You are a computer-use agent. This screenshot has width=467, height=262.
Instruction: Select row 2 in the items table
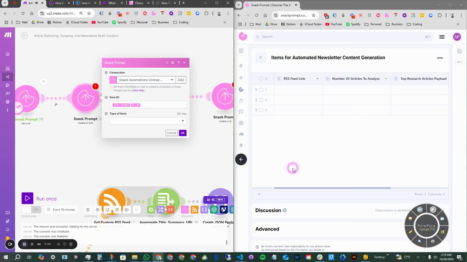click(x=261, y=100)
